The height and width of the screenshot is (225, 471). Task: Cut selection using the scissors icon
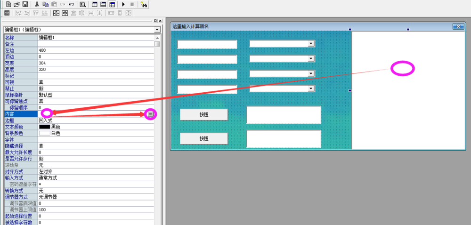pyautogui.click(x=37, y=4)
